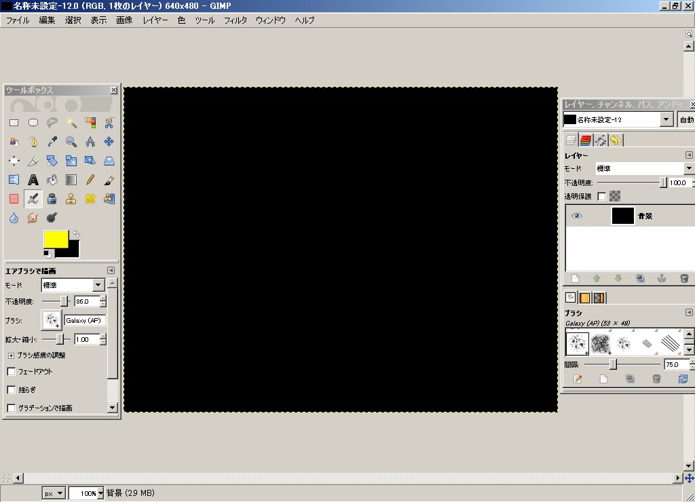Select the Airbrush tool

[x=33, y=199]
